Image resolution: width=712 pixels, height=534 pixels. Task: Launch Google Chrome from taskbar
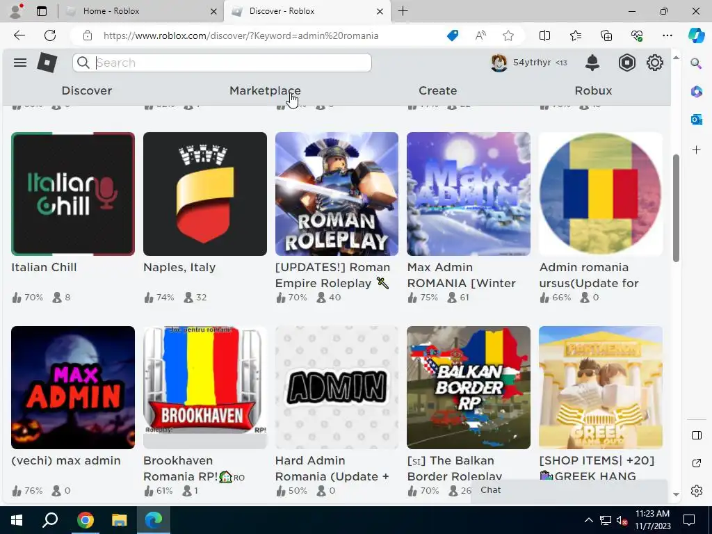click(x=85, y=520)
